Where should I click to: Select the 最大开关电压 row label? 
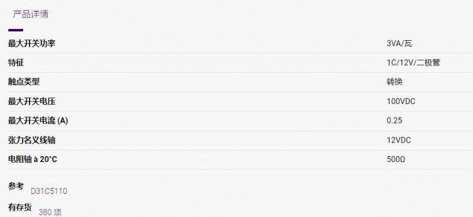[32, 101]
